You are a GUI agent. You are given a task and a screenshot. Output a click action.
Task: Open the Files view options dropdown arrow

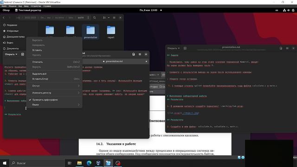point(109,18)
